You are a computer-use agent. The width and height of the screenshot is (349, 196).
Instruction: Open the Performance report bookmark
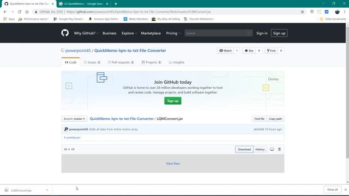point(33,19)
